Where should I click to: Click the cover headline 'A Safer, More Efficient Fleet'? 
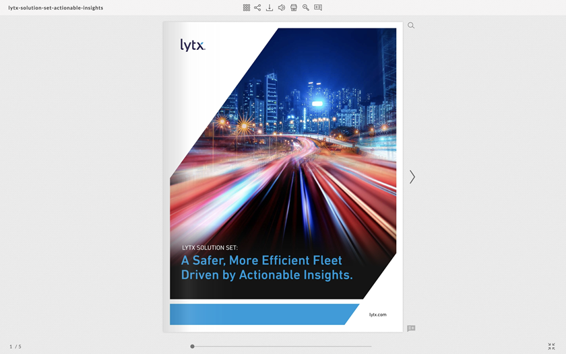[x=261, y=260]
